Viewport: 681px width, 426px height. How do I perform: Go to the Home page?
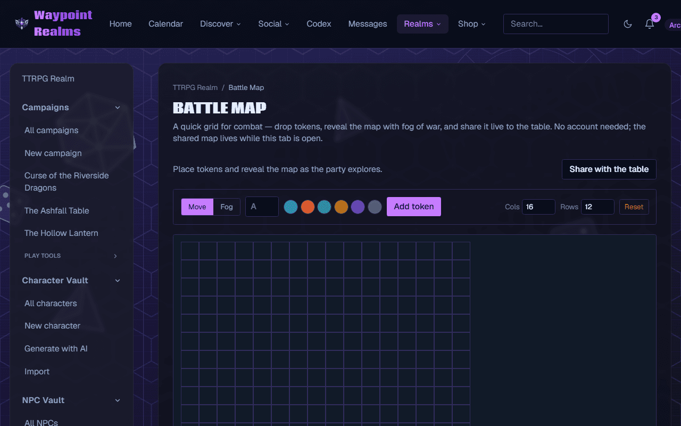(120, 24)
